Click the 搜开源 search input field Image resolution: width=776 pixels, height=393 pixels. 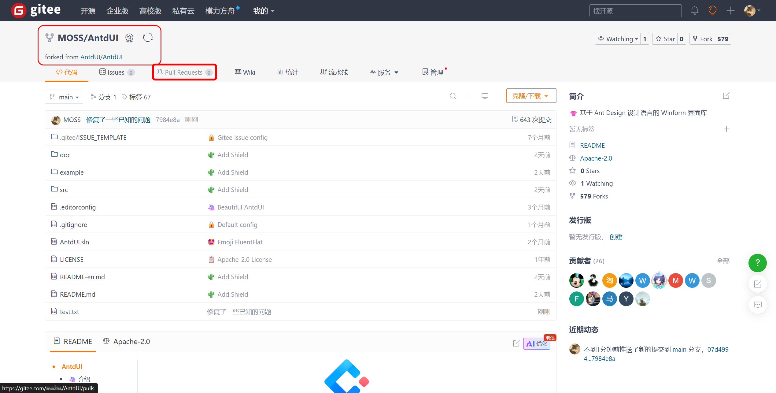tap(635, 11)
